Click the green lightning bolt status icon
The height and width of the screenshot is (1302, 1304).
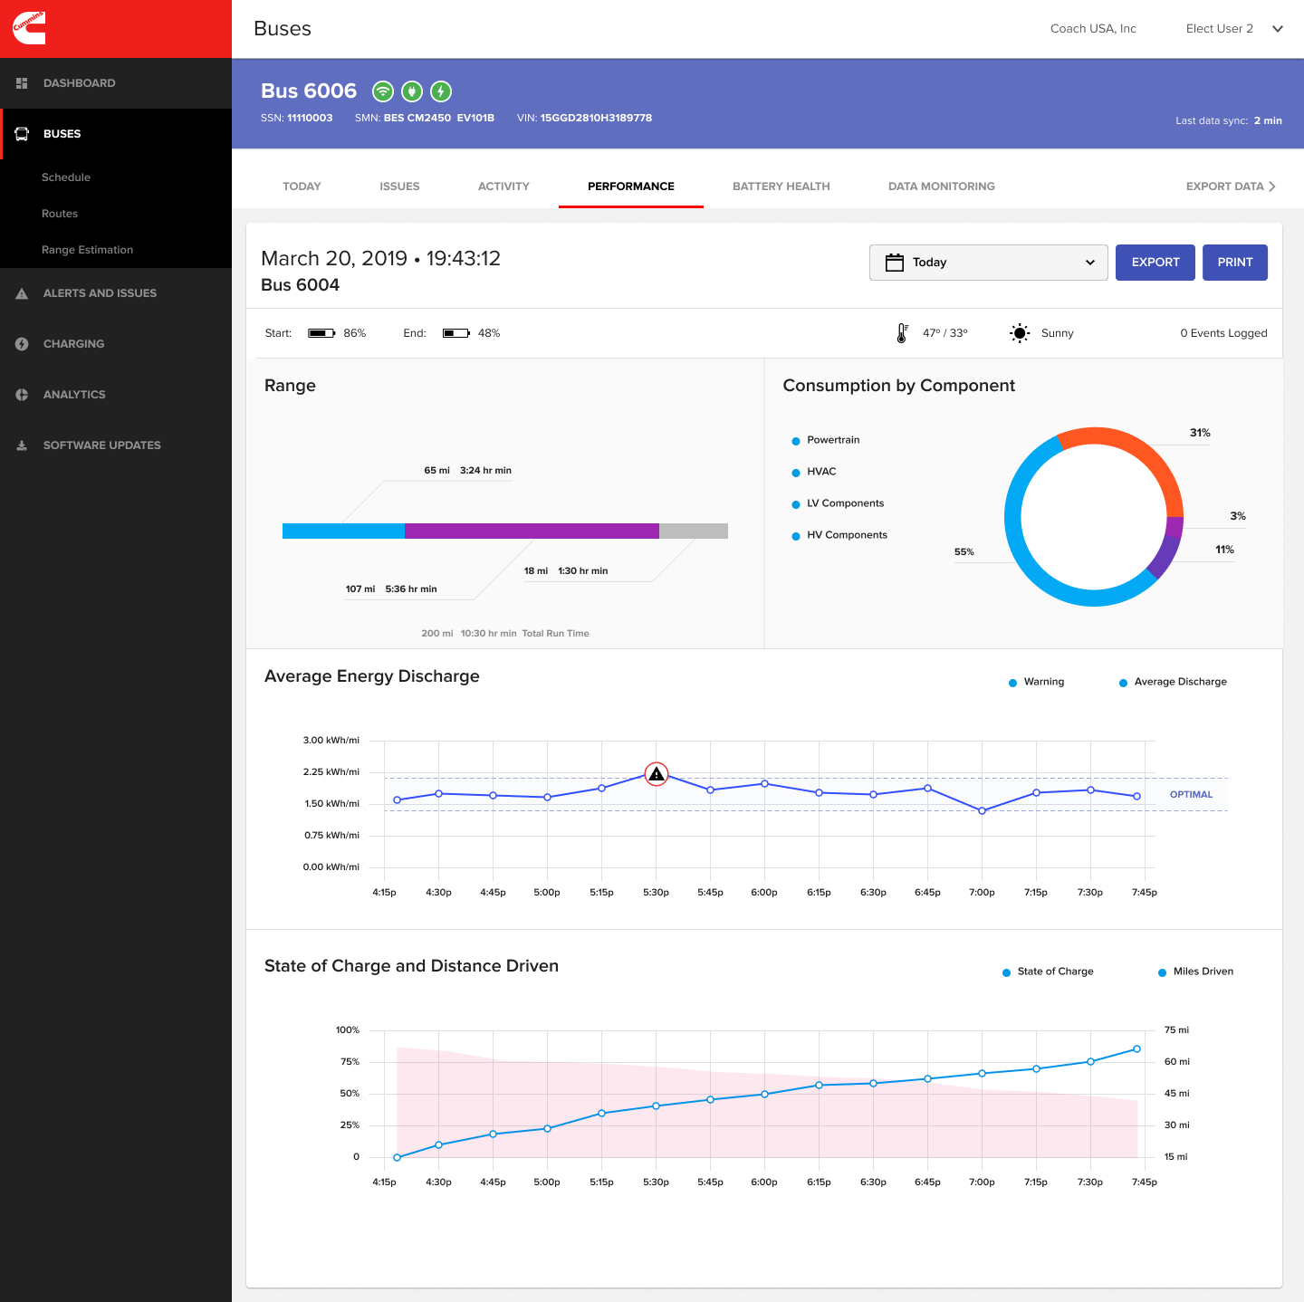click(441, 91)
